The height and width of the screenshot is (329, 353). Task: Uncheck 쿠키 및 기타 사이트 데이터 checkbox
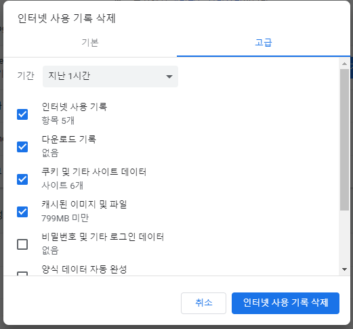click(22, 179)
